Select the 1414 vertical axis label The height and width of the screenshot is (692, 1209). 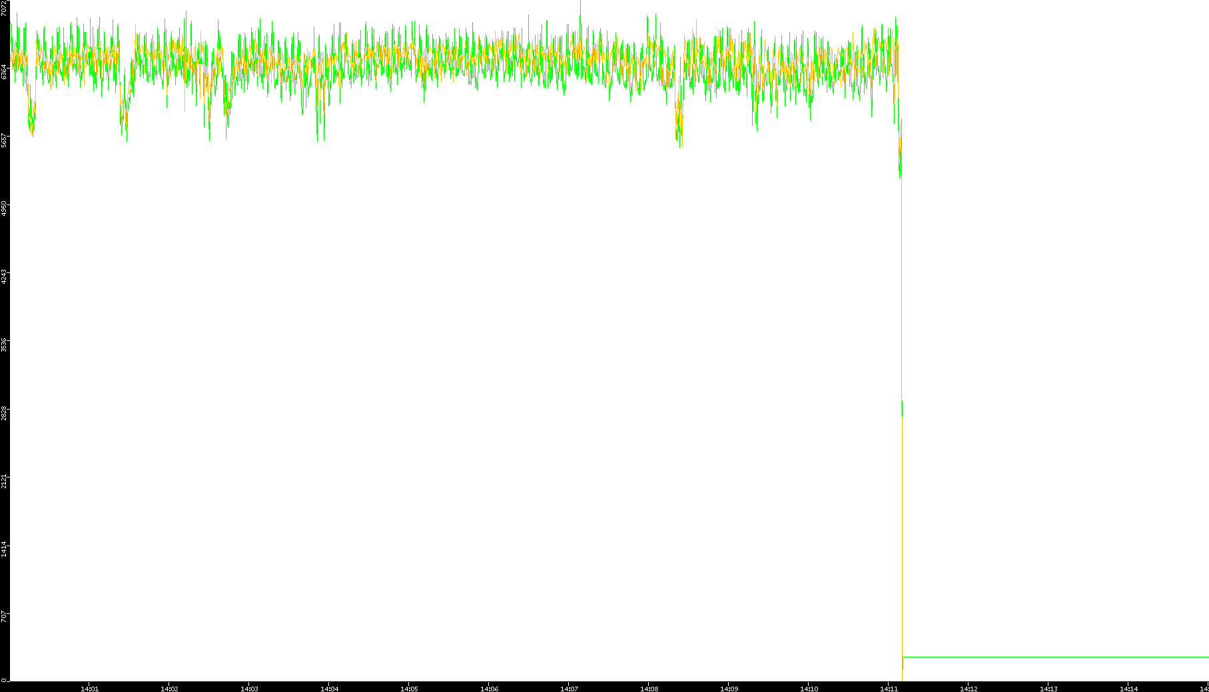pyautogui.click(x=4, y=548)
